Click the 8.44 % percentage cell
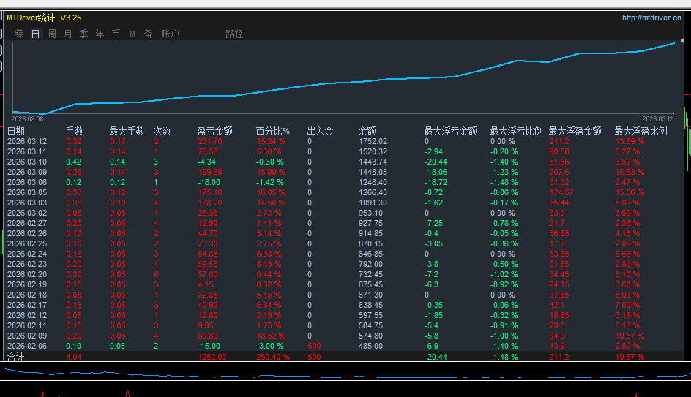Screen dimensions: 691x397 pyautogui.click(x=269, y=274)
